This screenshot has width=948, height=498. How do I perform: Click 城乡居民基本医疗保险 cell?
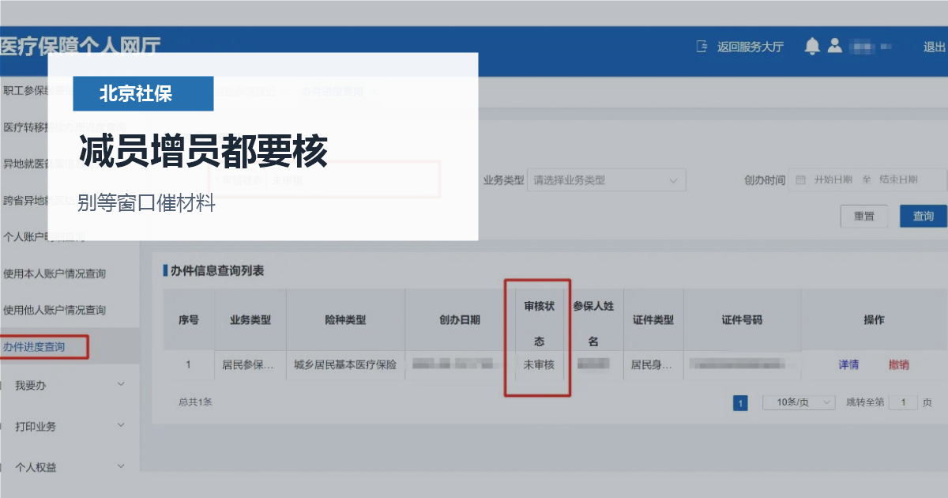click(x=345, y=364)
